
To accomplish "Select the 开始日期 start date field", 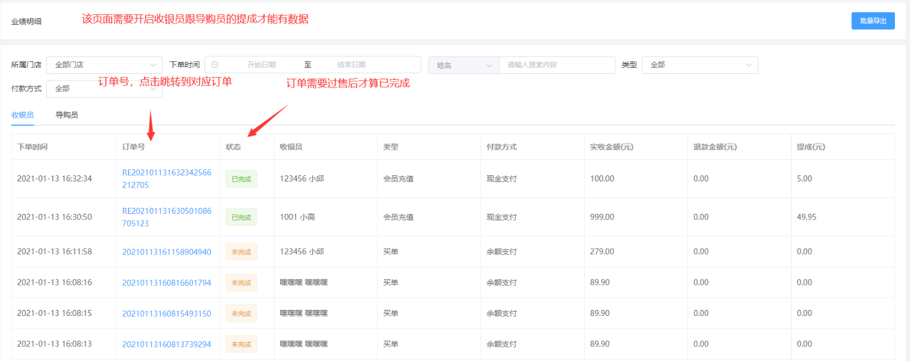I will coord(261,65).
